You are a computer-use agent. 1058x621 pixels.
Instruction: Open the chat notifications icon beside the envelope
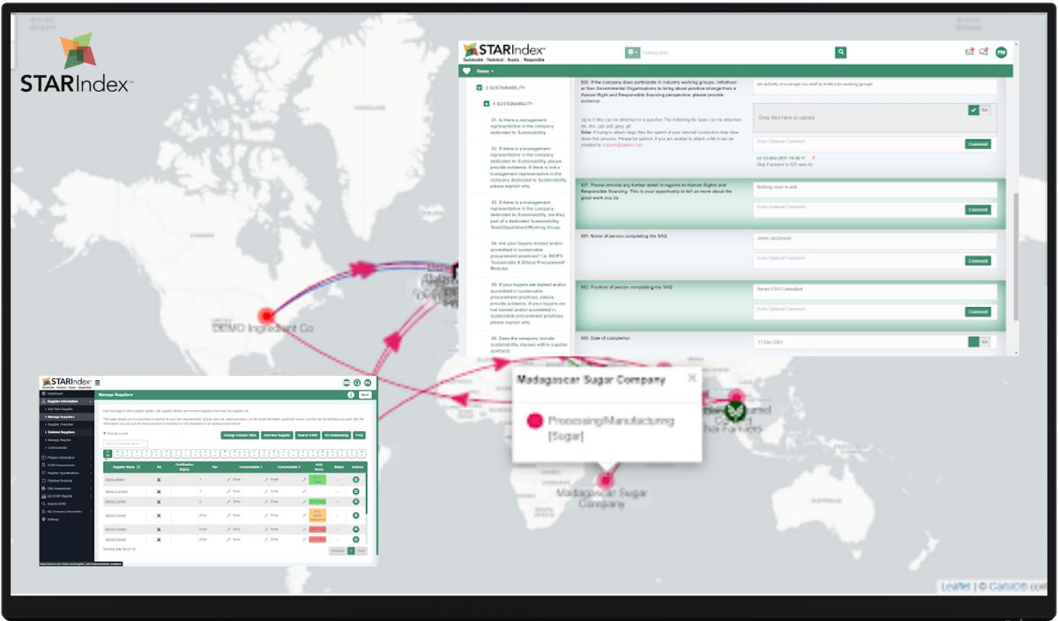coord(984,52)
